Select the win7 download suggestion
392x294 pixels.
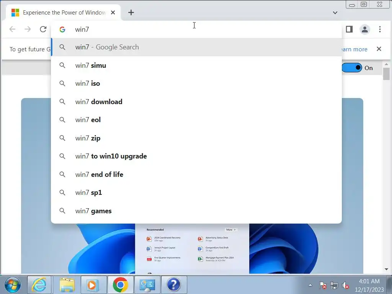[196, 102]
